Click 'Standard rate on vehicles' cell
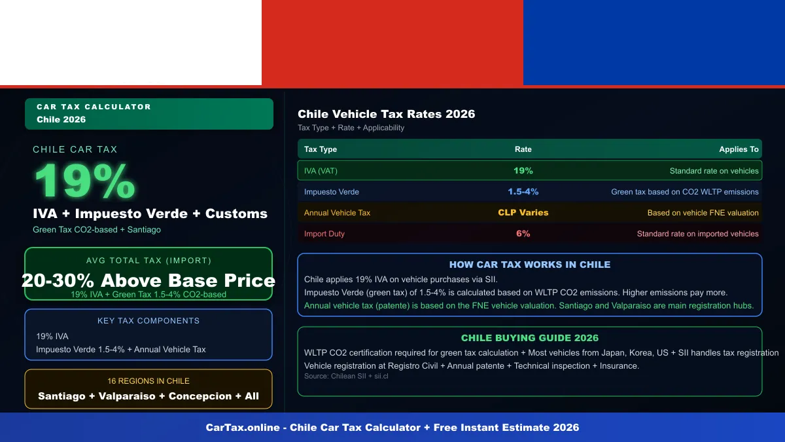Viewport: 785px width, 442px height. pyautogui.click(x=714, y=171)
